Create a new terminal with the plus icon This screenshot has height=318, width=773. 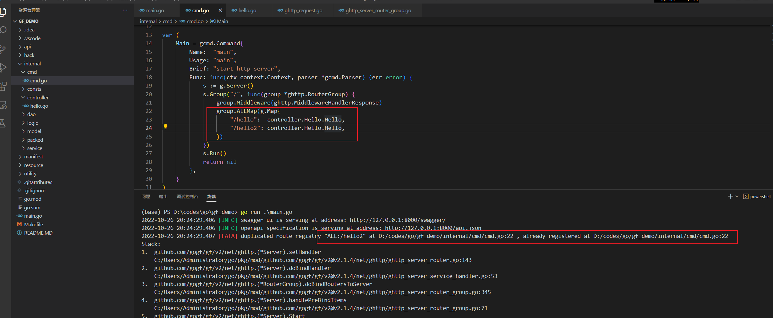click(x=731, y=196)
